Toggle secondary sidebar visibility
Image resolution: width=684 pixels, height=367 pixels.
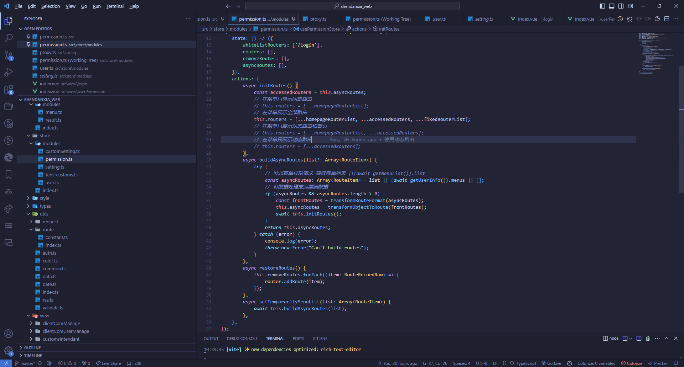tap(621, 6)
